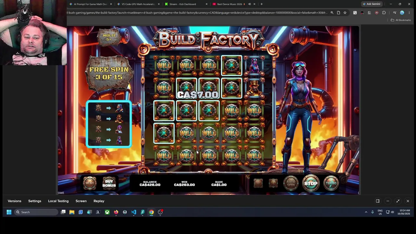Screen dimensions: 416x234
Task: Bookmark this page with the star icon
Action: (x=345, y=13)
